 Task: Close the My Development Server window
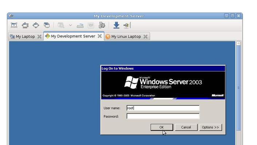(x=239, y=16)
